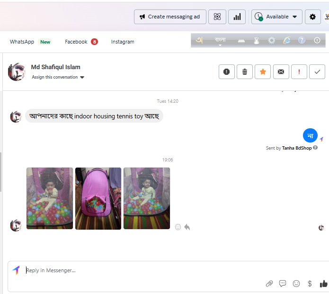The width and height of the screenshot is (329, 294).
Task: Open saved replies speech bubble icon
Action: [x=283, y=284]
